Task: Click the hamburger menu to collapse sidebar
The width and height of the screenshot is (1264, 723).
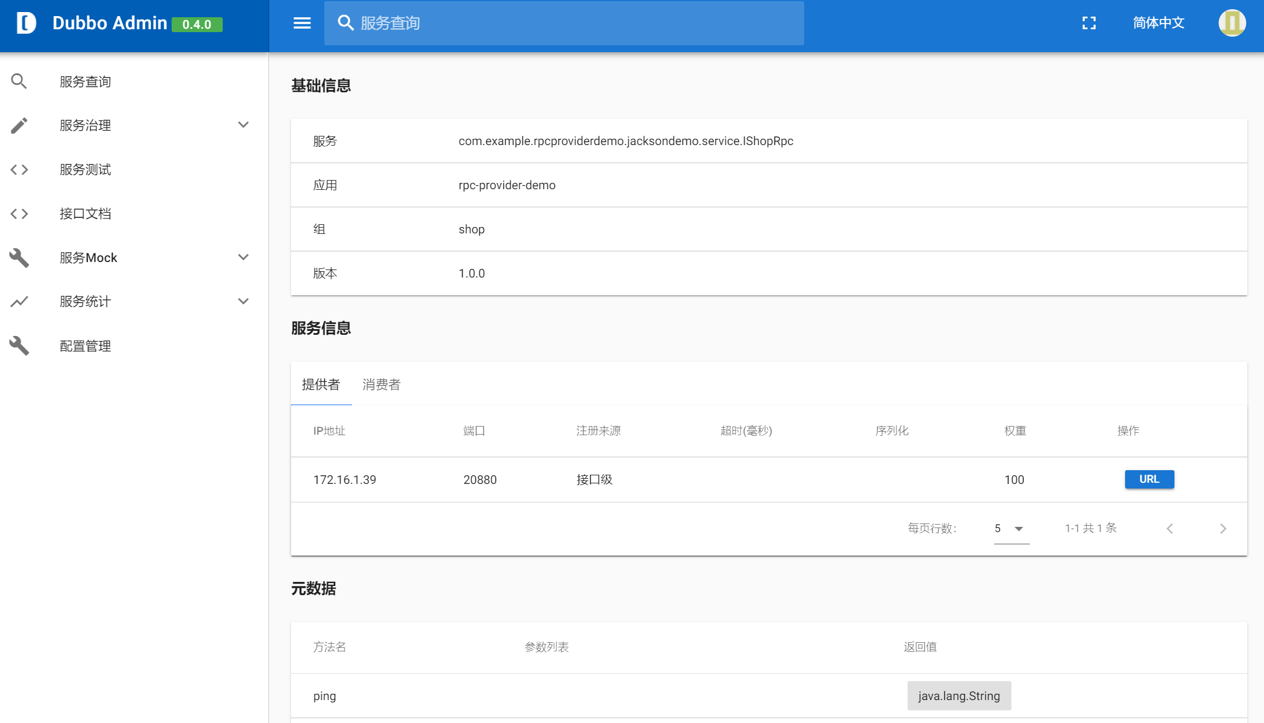Action: click(x=302, y=23)
